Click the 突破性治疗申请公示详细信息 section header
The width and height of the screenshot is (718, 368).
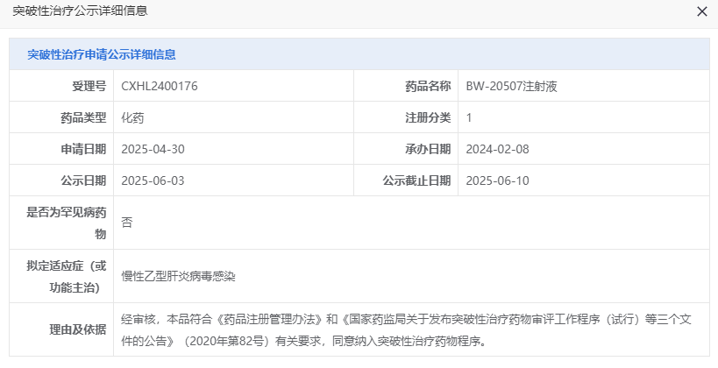pyautogui.click(x=102, y=54)
